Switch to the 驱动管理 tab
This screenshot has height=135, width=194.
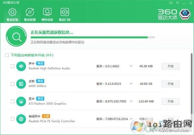pos(30,14)
